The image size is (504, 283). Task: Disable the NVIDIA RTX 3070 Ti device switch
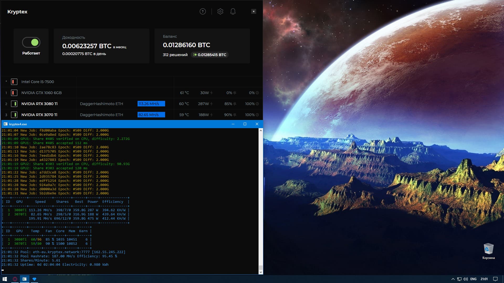[x=14, y=115]
